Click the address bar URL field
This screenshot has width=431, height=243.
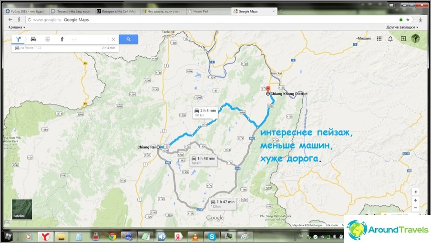click(x=215, y=20)
